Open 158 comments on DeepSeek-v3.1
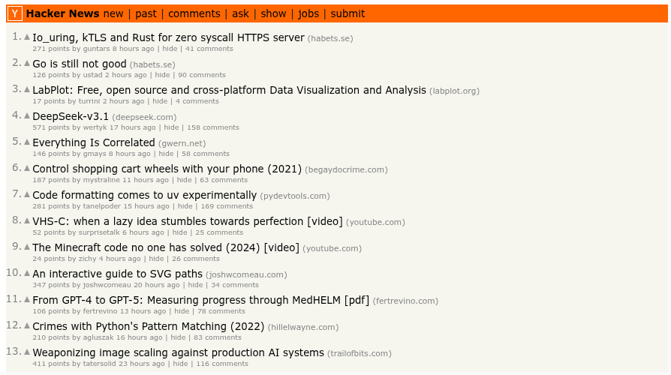671x375 pixels. click(x=213, y=127)
